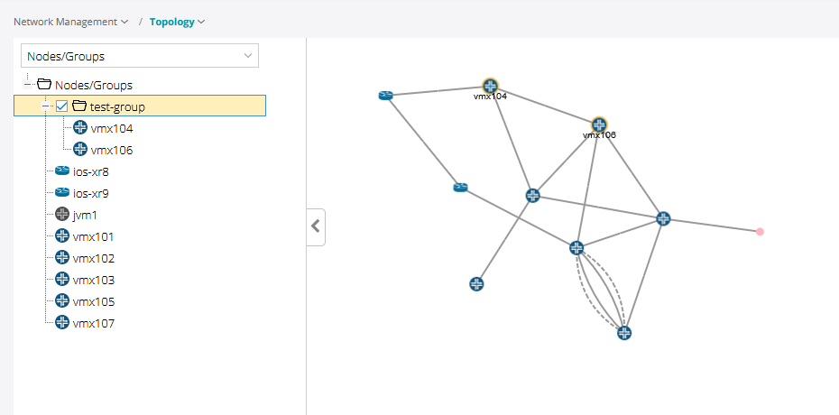The image size is (839, 415).
Task: Click the test-group folder icon
Action: click(79, 106)
